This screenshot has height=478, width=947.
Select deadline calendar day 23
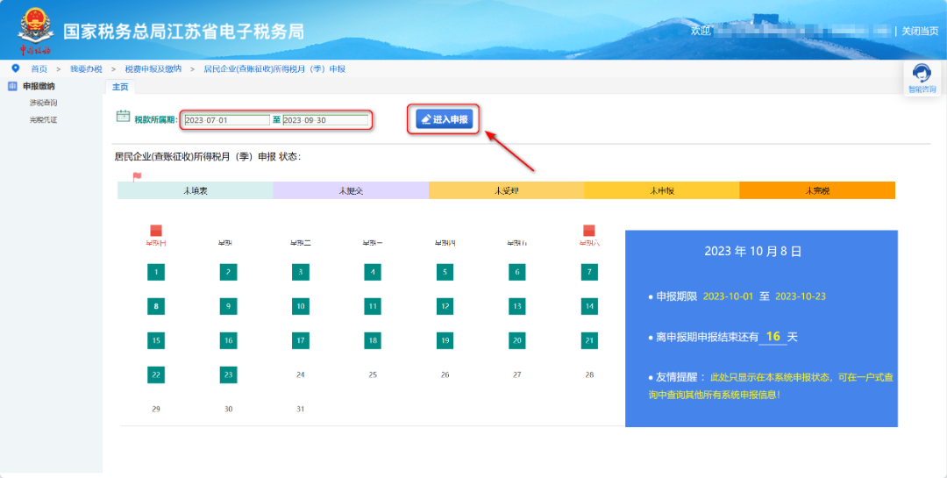point(228,375)
